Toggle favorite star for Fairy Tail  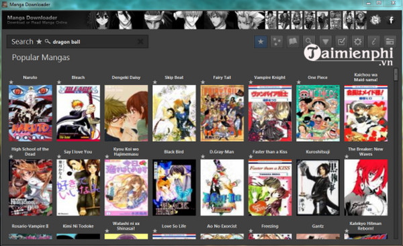click(x=203, y=82)
